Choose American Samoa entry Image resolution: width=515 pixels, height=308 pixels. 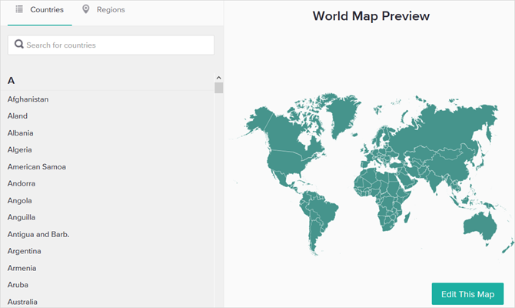37,167
